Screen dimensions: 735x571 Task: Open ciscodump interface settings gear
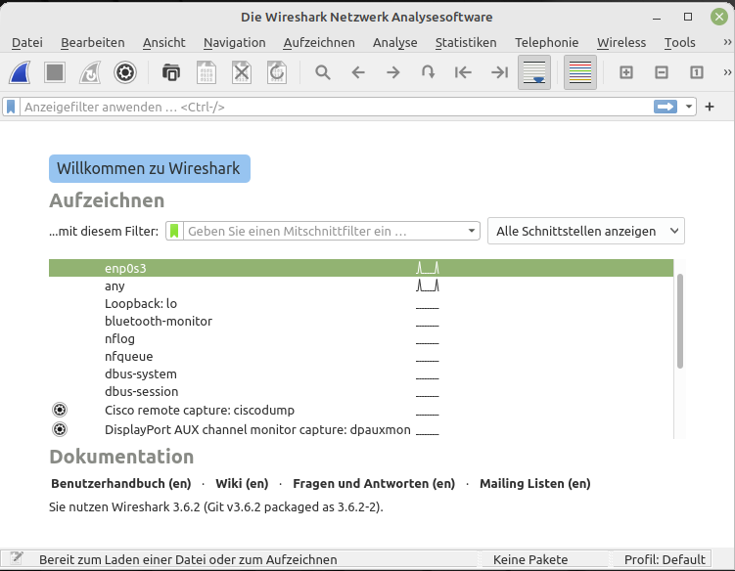click(x=60, y=410)
